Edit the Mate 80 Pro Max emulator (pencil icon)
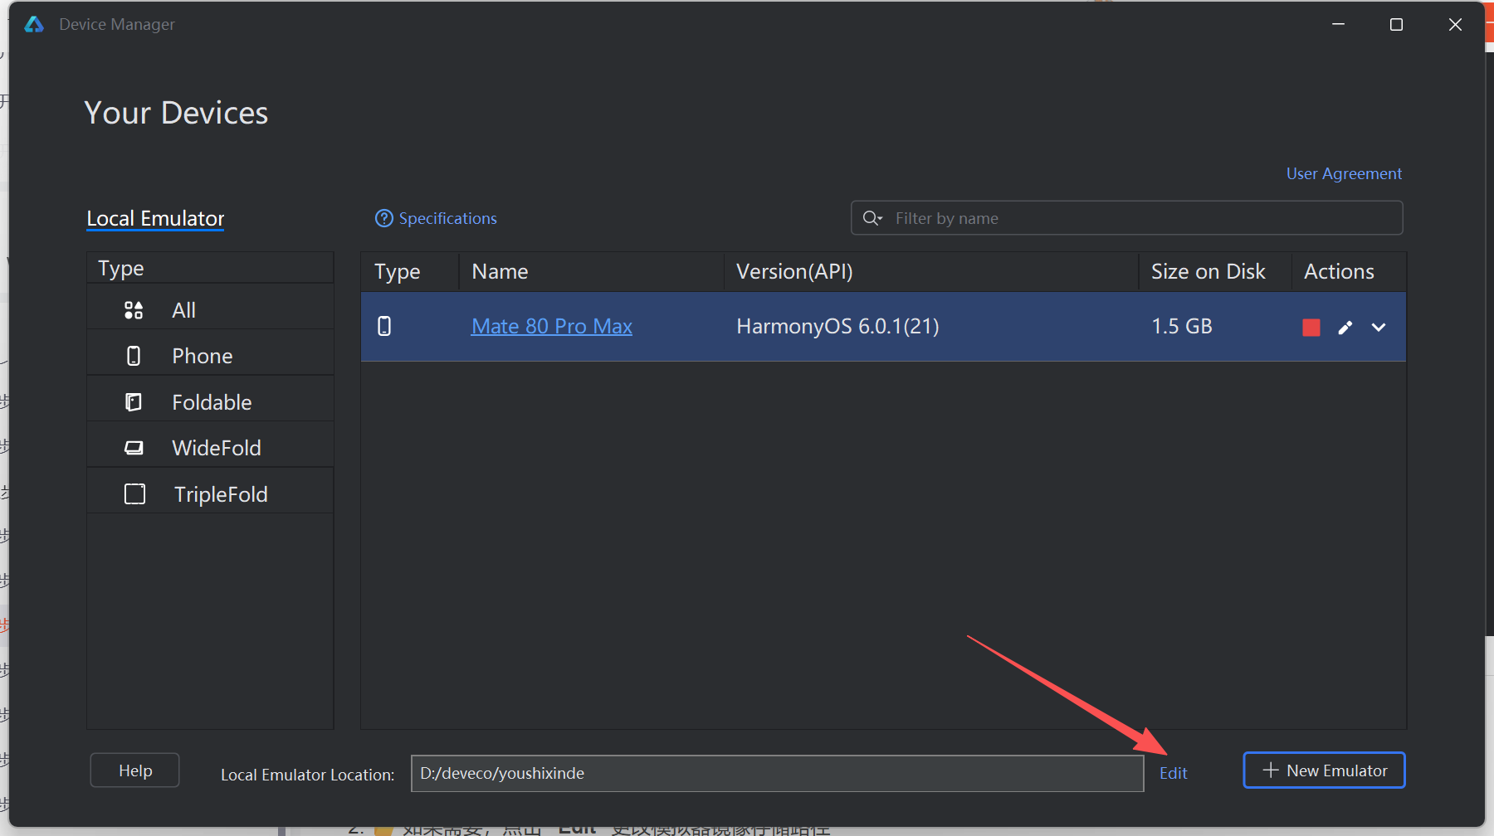 [1345, 327]
